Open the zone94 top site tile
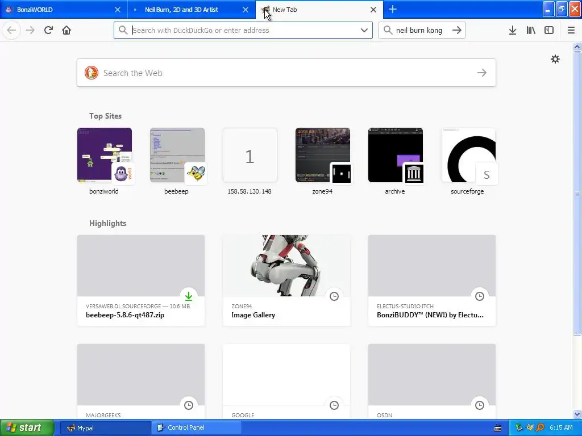Viewport: 582px width, 436px height. click(323, 161)
